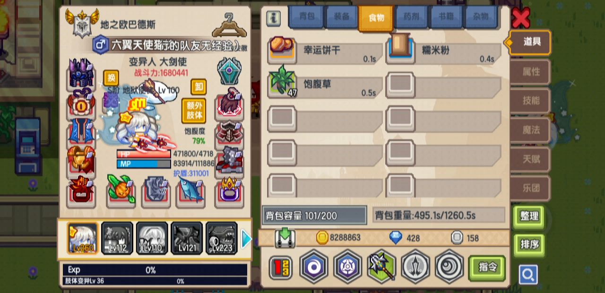
Task: Toggle the 123 number order button
Action: [281, 268]
